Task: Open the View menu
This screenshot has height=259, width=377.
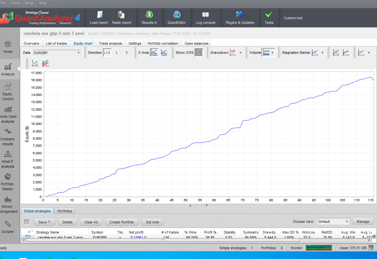Action: click(x=29, y=3)
